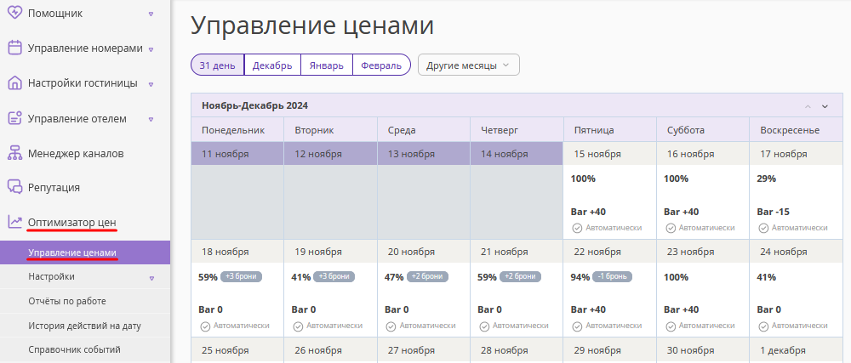Expand the Настройки гостиницы menu arrow
This screenshot has width=851, height=363.
click(151, 84)
